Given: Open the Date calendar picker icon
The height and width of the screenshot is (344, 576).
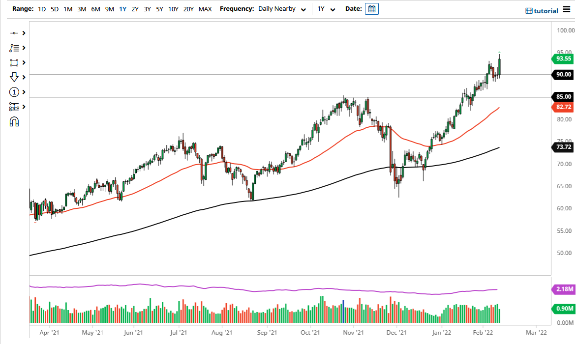Looking at the screenshot, I should tap(371, 8).
